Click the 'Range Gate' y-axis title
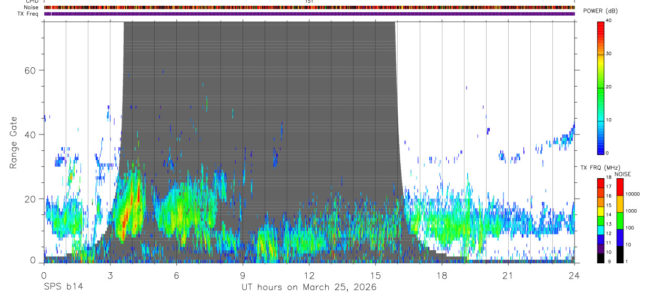The width and height of the screenshot is (646, 298). coord(14,142)
